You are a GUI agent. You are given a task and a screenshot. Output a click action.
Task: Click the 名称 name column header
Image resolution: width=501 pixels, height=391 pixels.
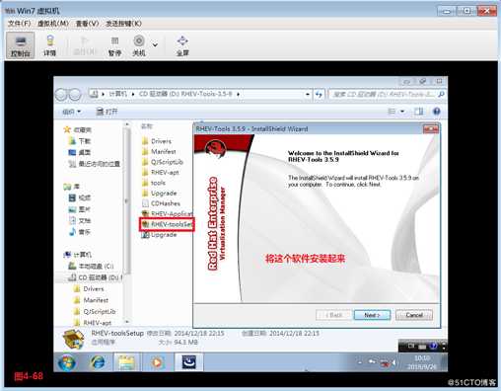pos(147,126)
